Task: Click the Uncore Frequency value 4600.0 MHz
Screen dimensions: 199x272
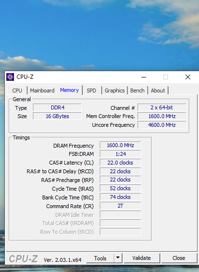Action: 162,125
